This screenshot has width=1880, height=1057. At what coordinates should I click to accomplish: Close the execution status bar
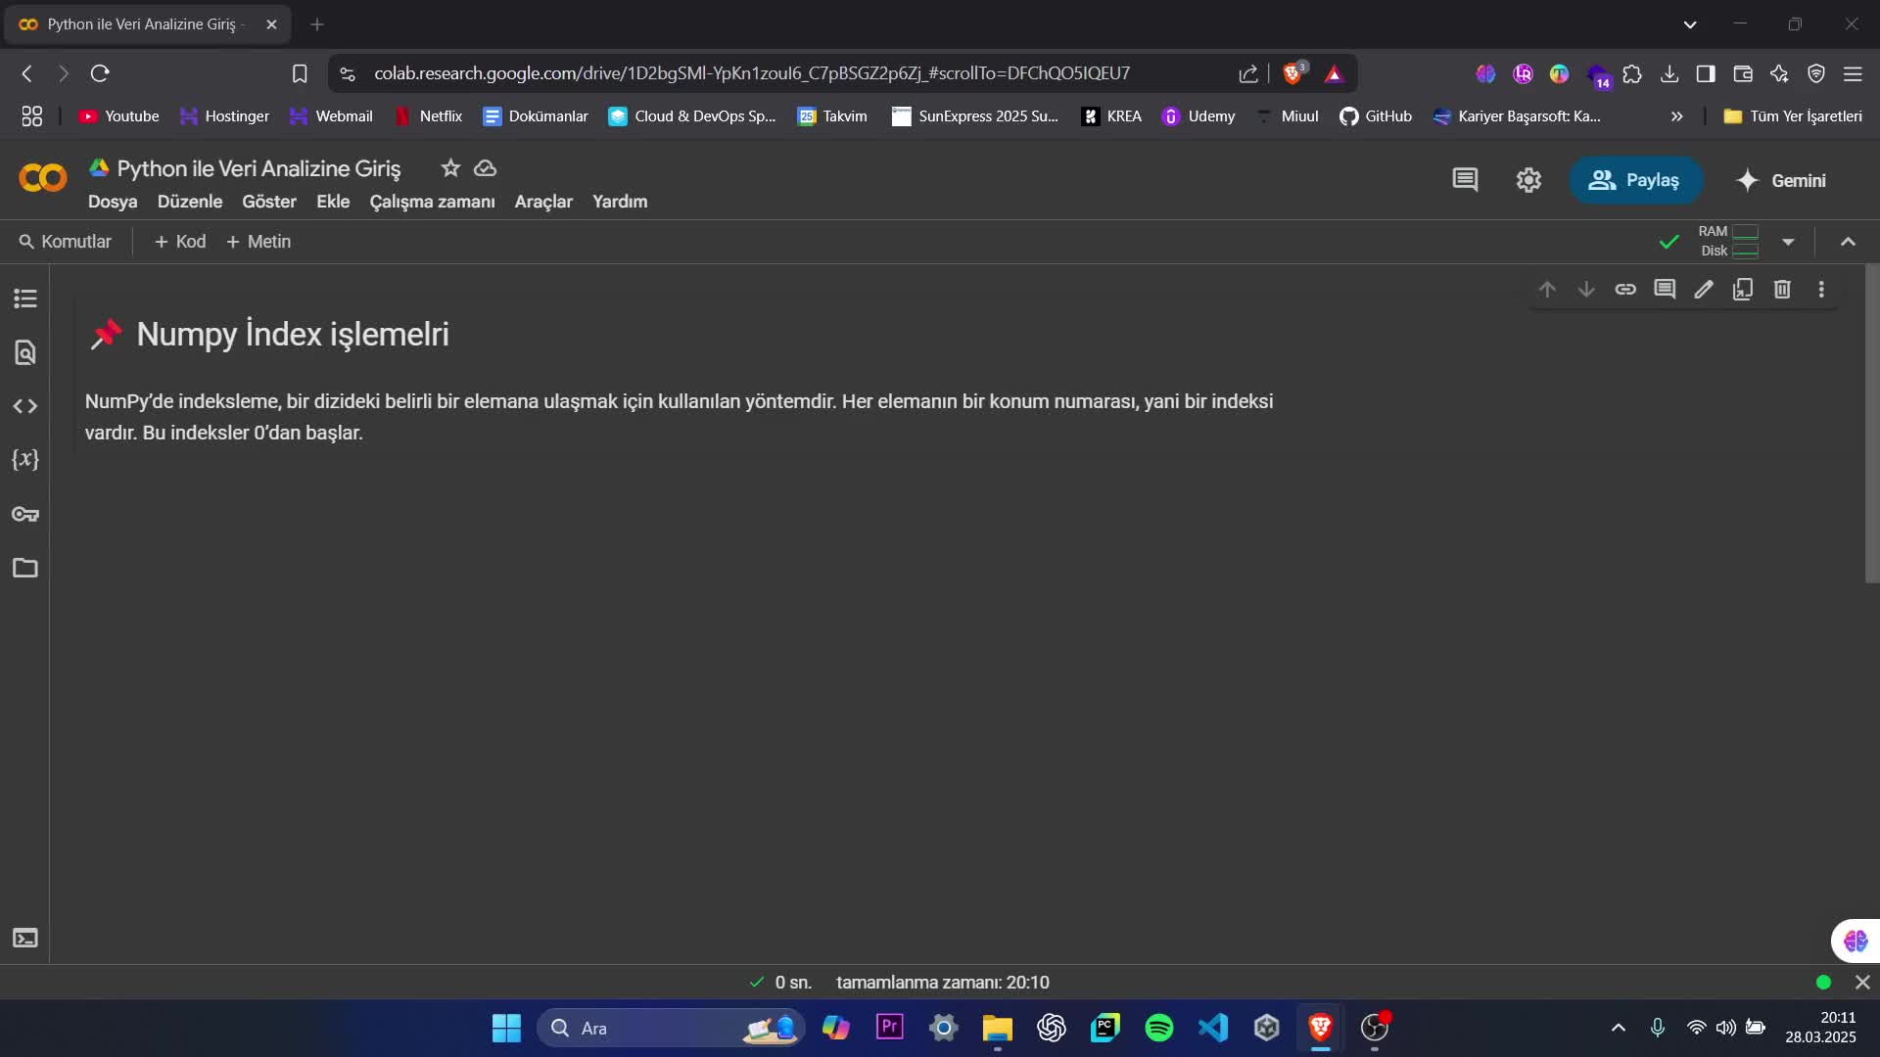[x=1862, y=982]
